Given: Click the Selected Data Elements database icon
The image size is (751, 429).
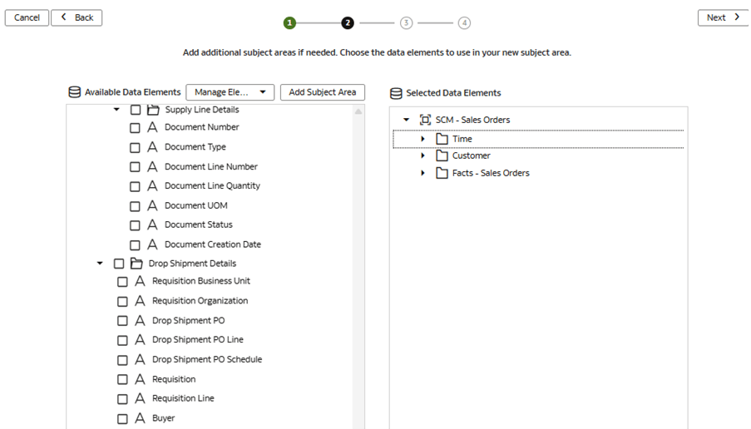Looking at the screenshot, I should tap(396, 93).
